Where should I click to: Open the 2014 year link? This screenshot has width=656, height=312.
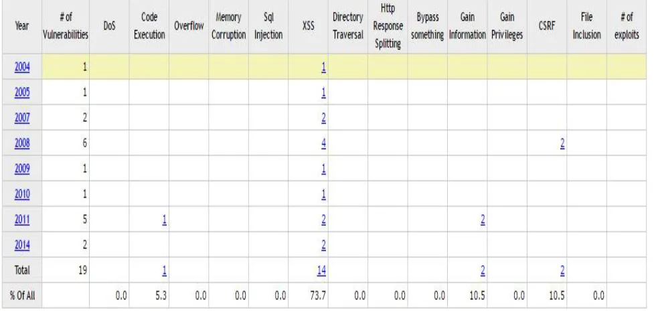pos(22,245)
